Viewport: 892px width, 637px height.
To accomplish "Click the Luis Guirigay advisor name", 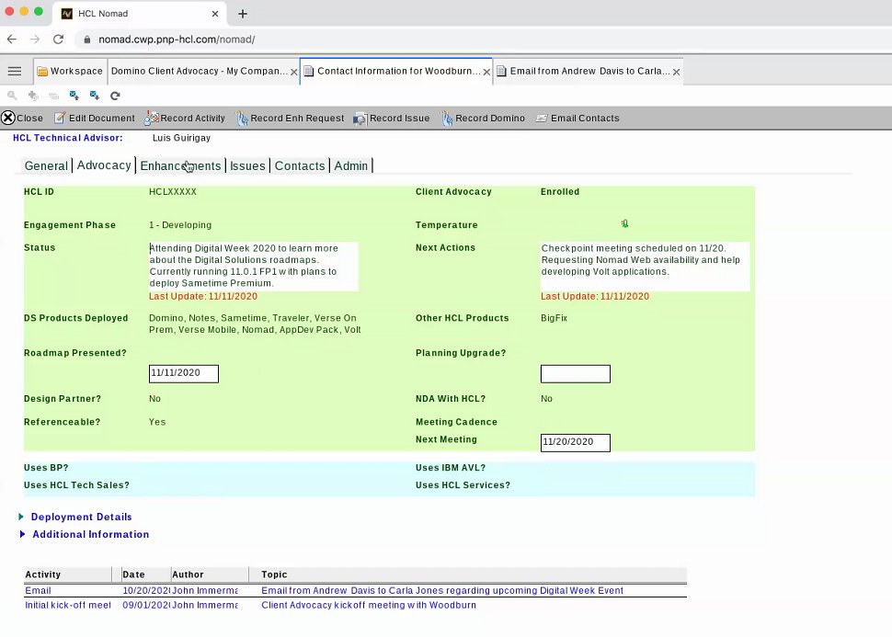I will tap(181, 138).
